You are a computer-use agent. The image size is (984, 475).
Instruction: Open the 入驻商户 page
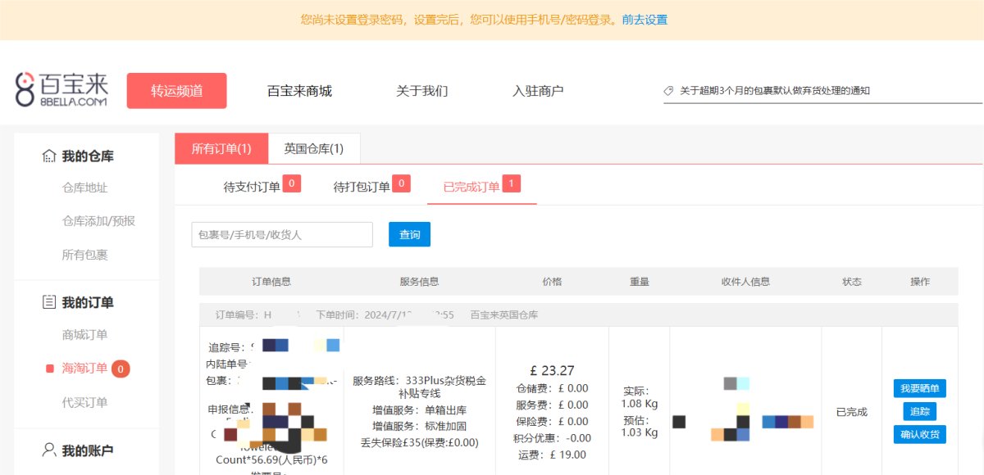pyautogui.click(x=538, y=91)
